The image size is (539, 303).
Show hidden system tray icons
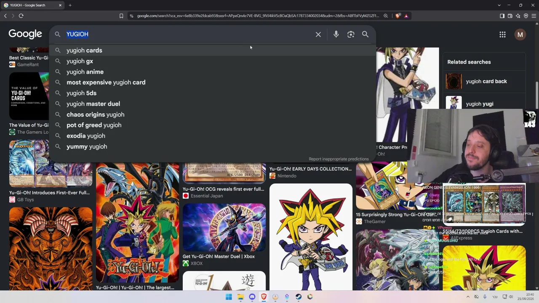468,297
